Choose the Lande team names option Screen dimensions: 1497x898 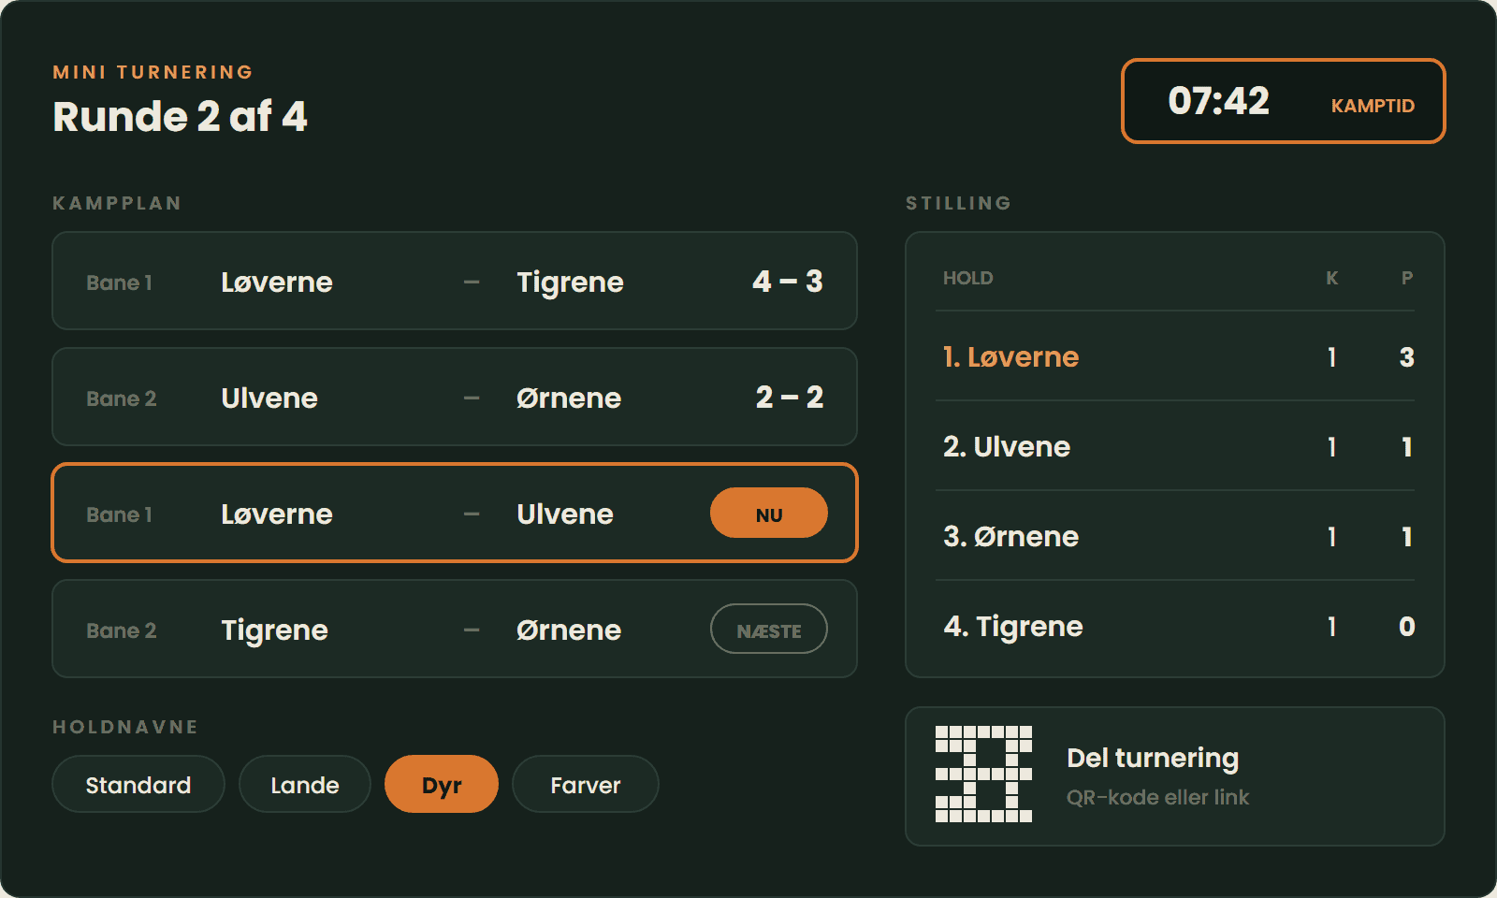point(305,784)
